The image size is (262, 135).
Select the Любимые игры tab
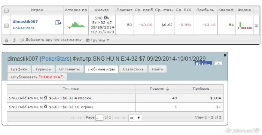[x=101, y=69]
